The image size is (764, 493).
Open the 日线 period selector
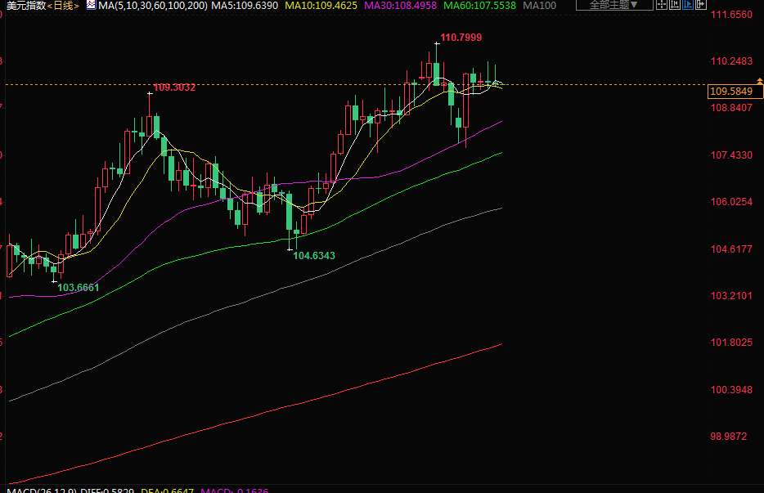[63, 6]
